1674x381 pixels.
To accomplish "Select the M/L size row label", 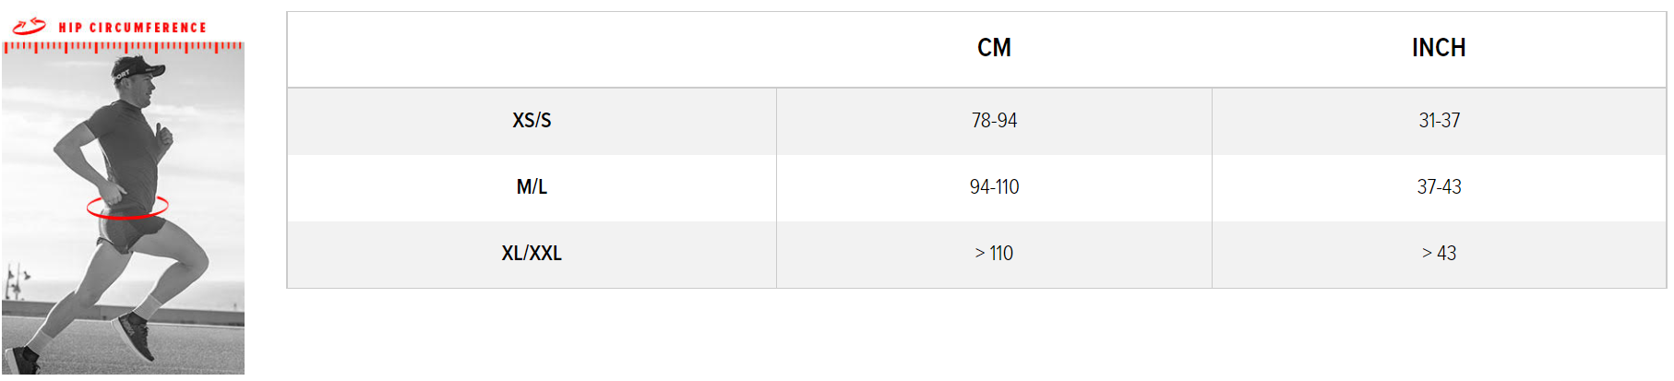I will [x=532, y=187].
